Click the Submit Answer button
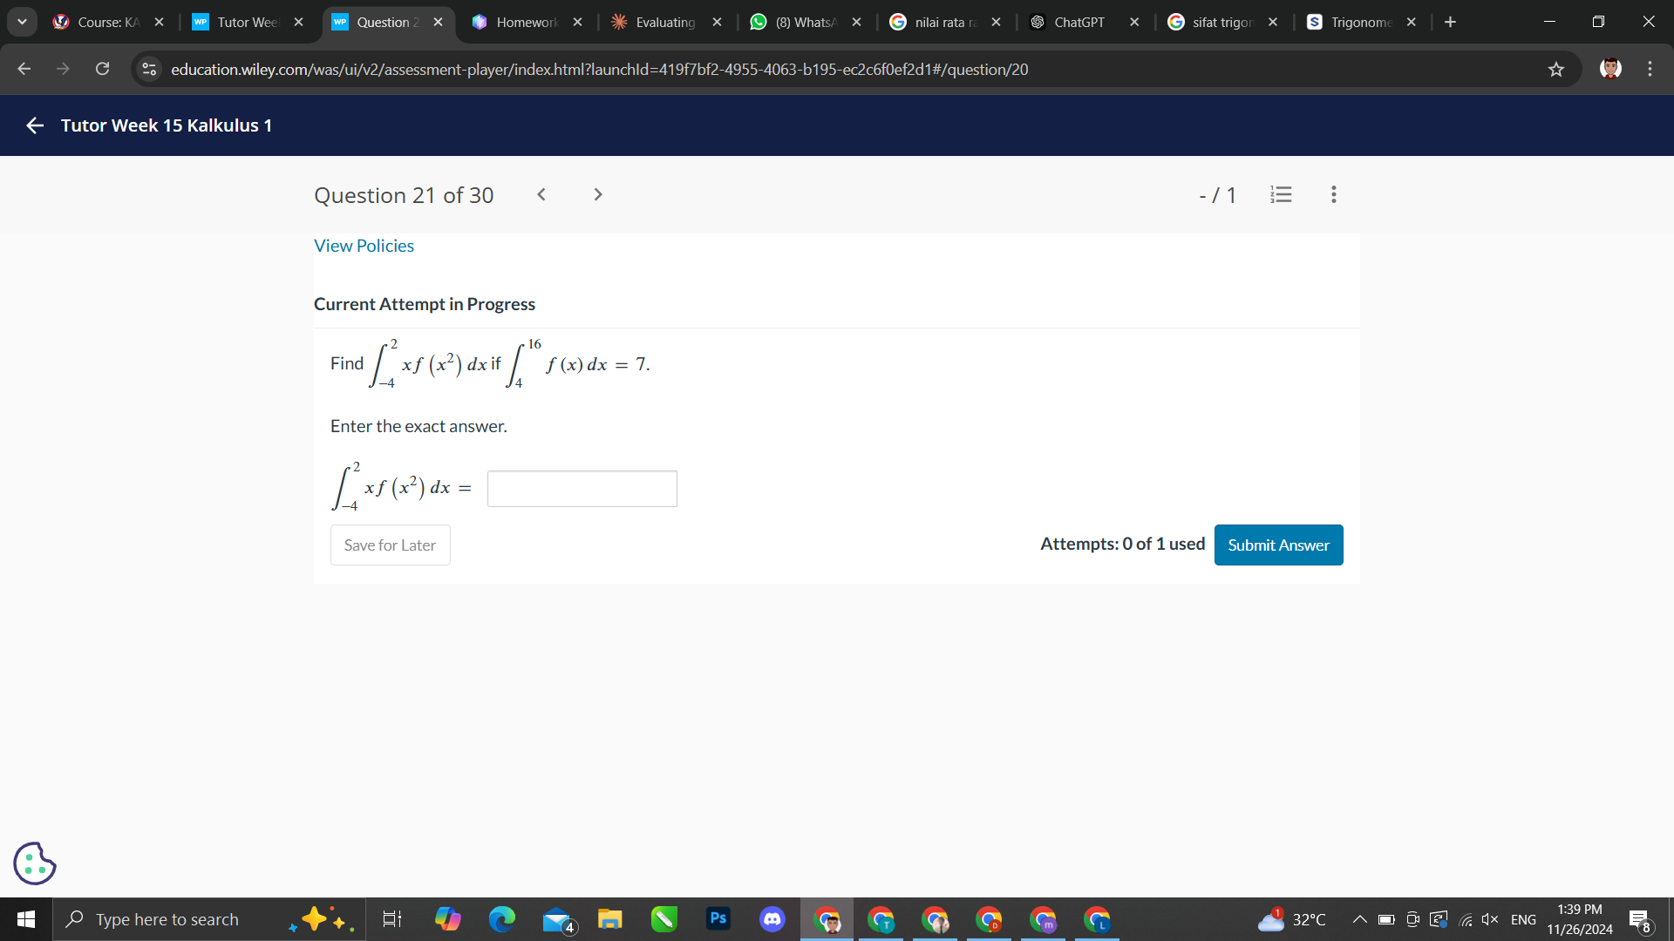 [x=1278, y=544]
